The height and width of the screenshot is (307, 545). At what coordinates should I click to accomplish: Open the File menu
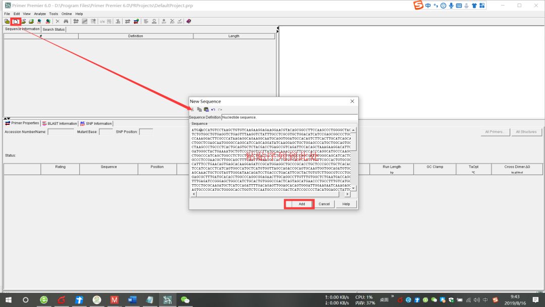[x=7, y=14]
